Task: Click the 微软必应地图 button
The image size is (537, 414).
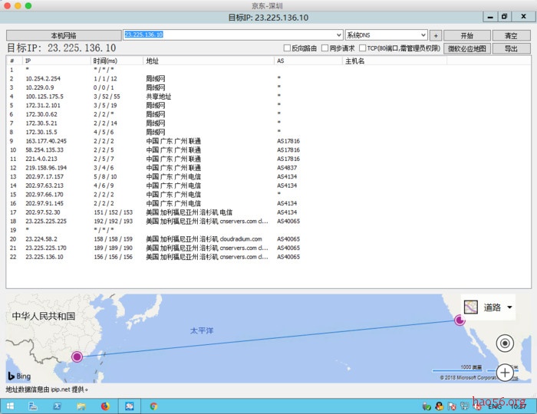Action: [x=467, y=48]
